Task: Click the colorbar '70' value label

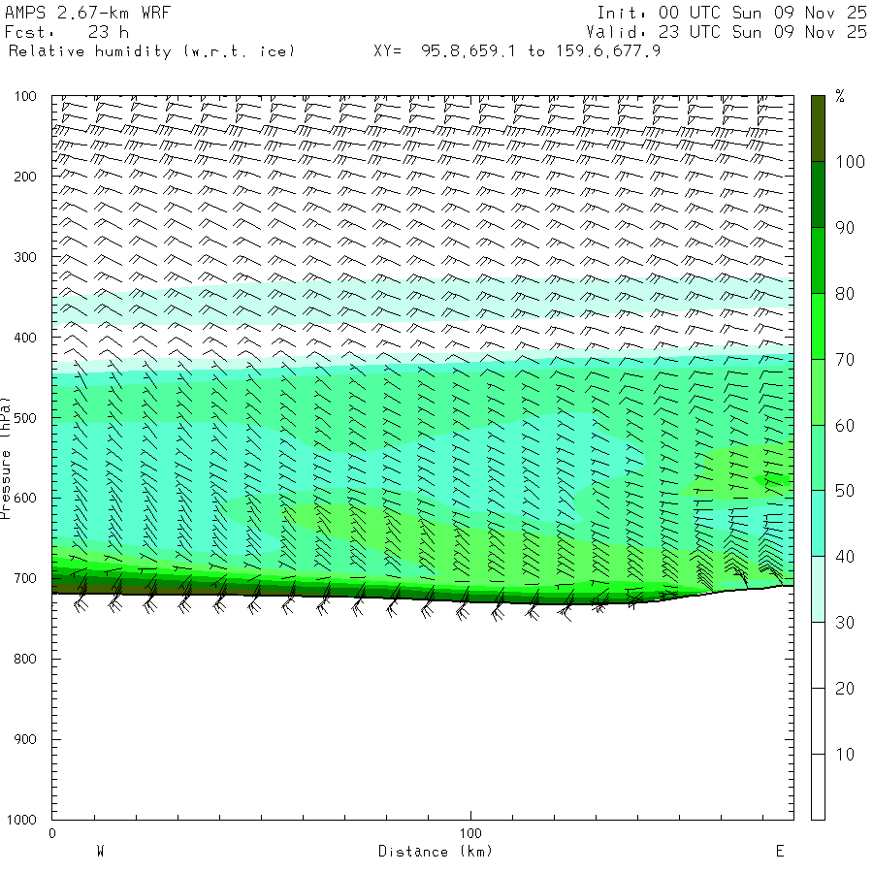Action: tap(845, 360)
